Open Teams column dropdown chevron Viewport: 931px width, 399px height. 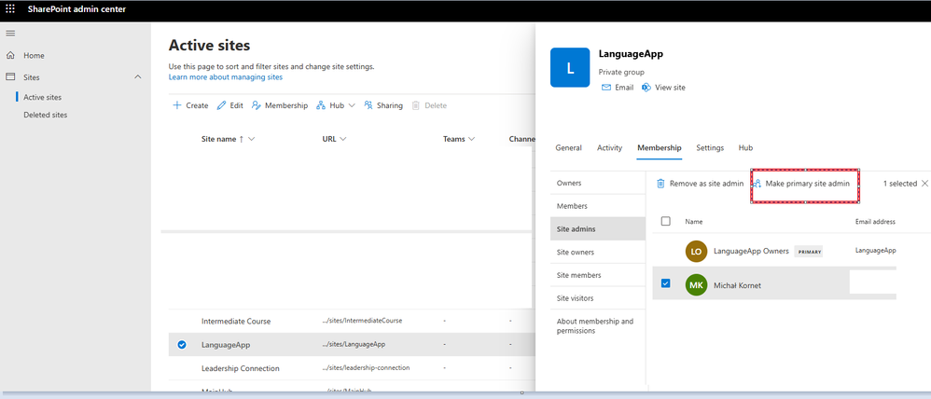(471, 139)
